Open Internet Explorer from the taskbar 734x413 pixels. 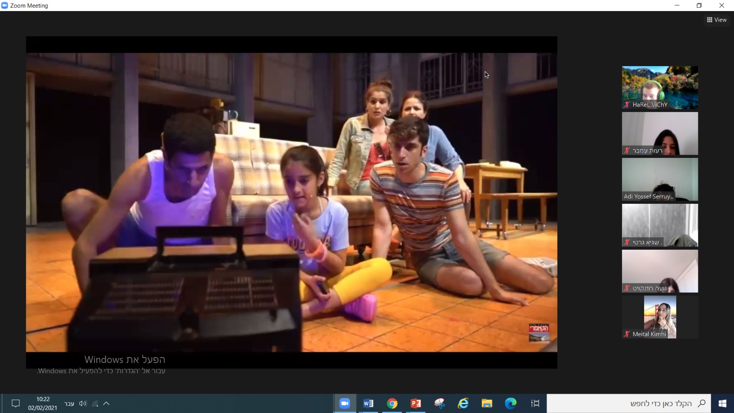tap(463, 403)
